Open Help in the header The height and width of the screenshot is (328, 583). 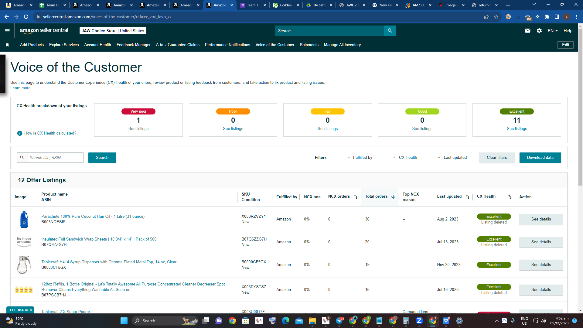568,31
